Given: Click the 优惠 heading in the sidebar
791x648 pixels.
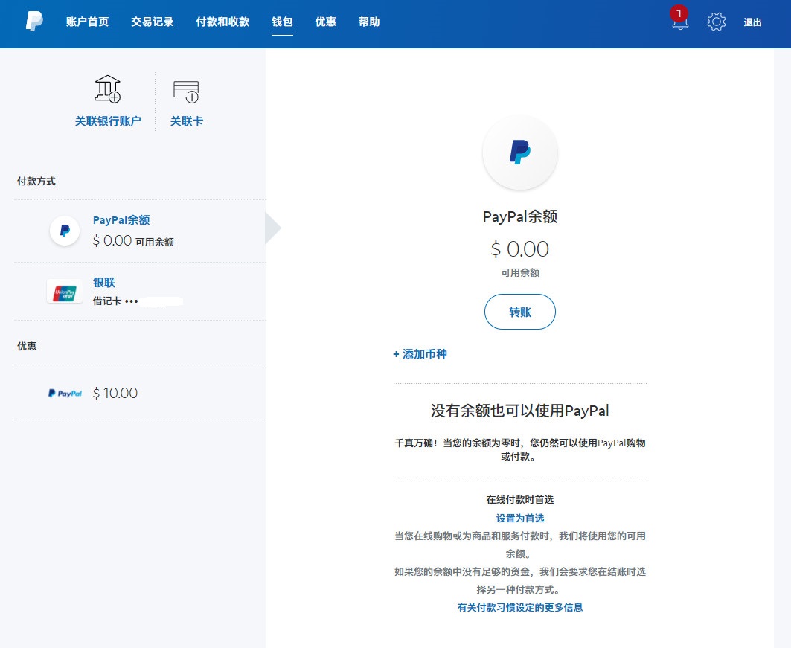Looking at the screenshot, I should pos(27,346).
